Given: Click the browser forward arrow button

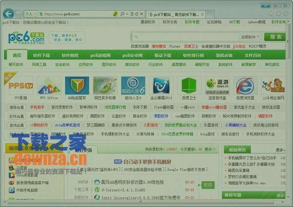Looking at the screenshot, I should 19,14.
